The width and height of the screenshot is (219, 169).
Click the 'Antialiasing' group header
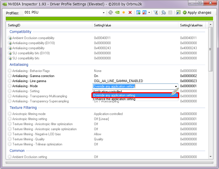pos(19,65)
